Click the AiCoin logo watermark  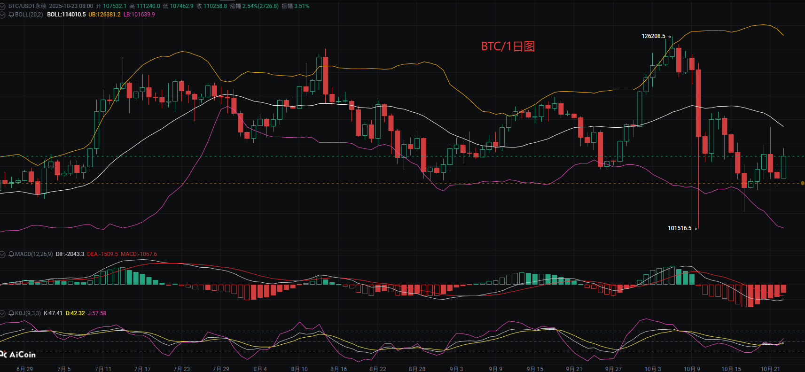coord(19,355)
